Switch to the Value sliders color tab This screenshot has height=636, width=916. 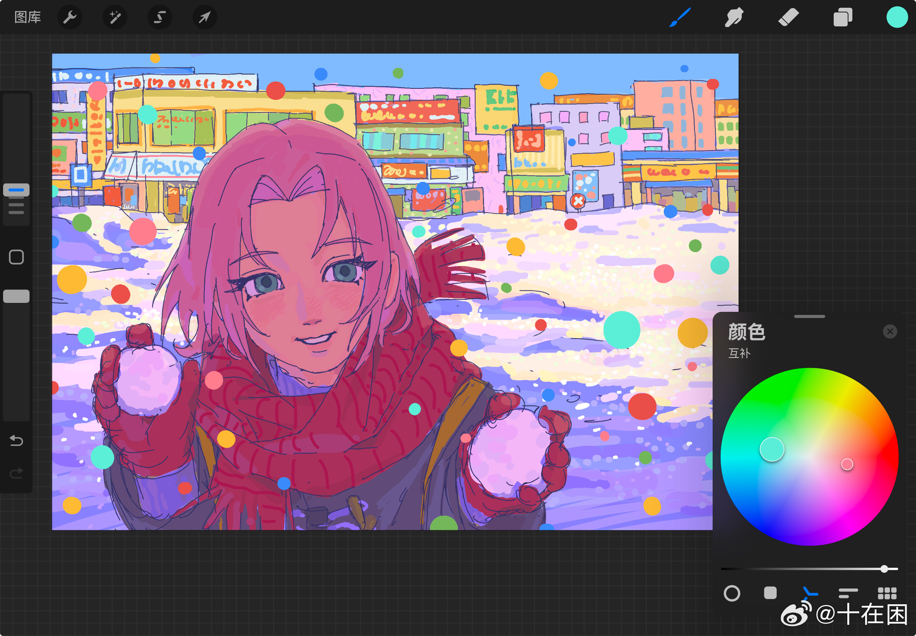click(x=848, y=593)
